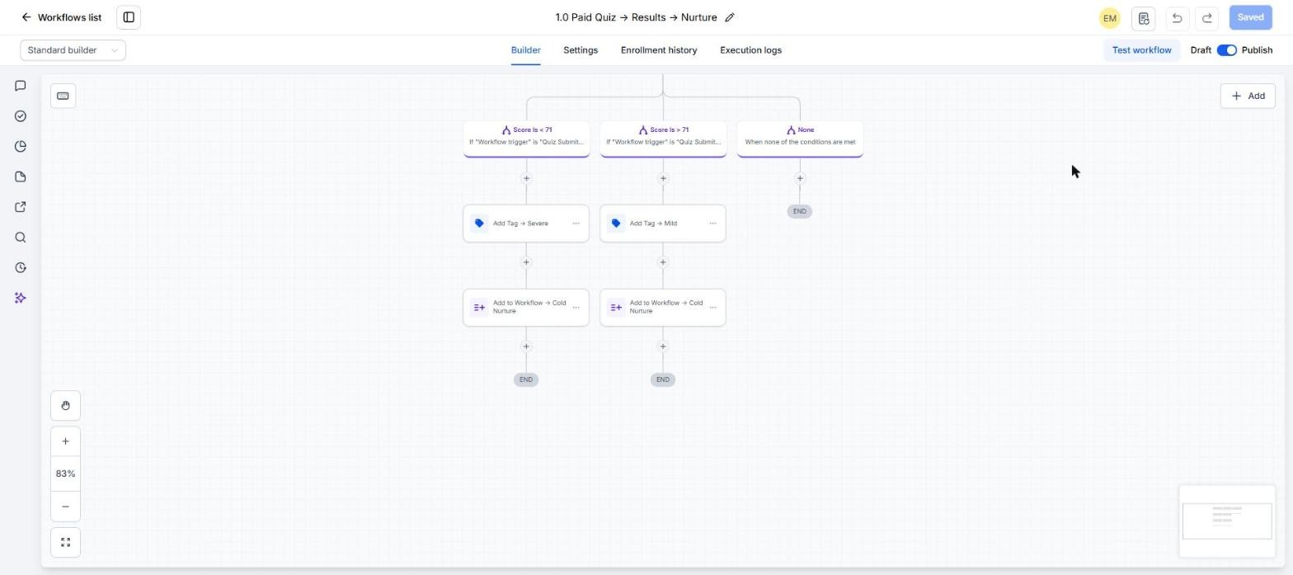1293x575 pixels.
Task: Zoom out on the canvas
Action: click(65, 507)
